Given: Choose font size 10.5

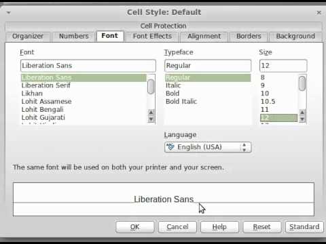Looking at the screenshot, I should pyautogui.click(x=278, y=102).
